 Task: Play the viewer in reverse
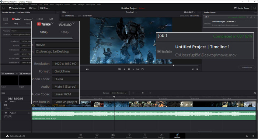[x=124, y=69]
